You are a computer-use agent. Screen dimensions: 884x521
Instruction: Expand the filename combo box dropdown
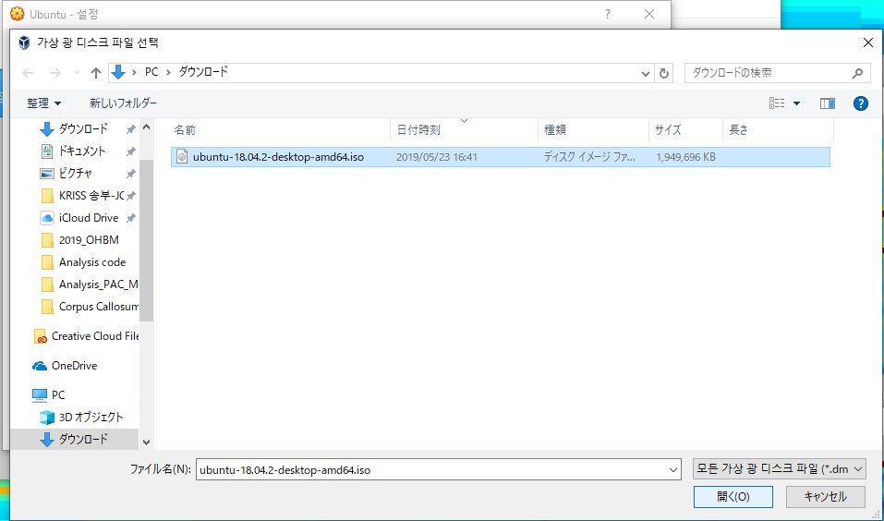point(673,469)
